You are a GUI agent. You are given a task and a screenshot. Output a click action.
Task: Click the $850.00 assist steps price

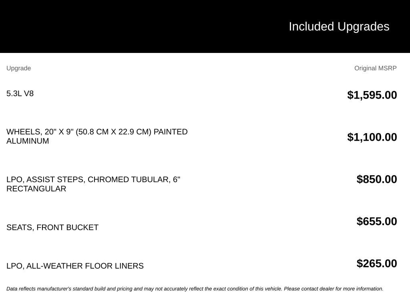coord(376,179)
